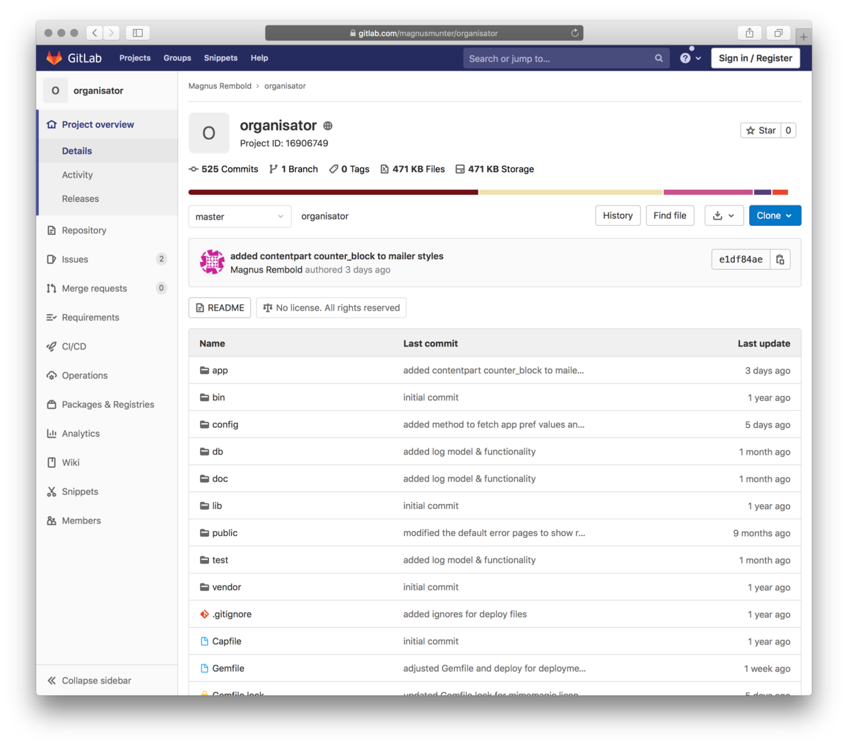The image size is (848, 747).
Task: Click the Safari share icon
Action: pos(749,33)
